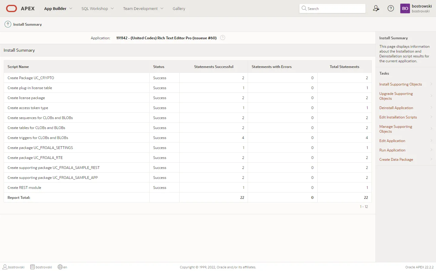Click the Upgrade Supporting Objects link
Screen dimensions: 436x272
click(x=396, y=96)
